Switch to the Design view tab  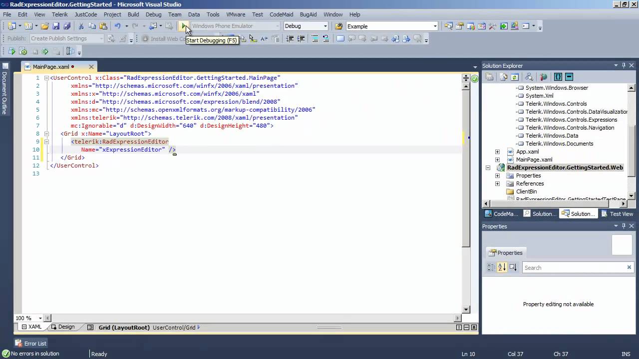click(x=62, y=327)
